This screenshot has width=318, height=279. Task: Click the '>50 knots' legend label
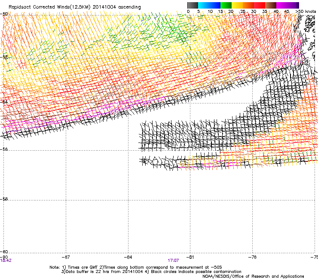(x=306, y=11)
